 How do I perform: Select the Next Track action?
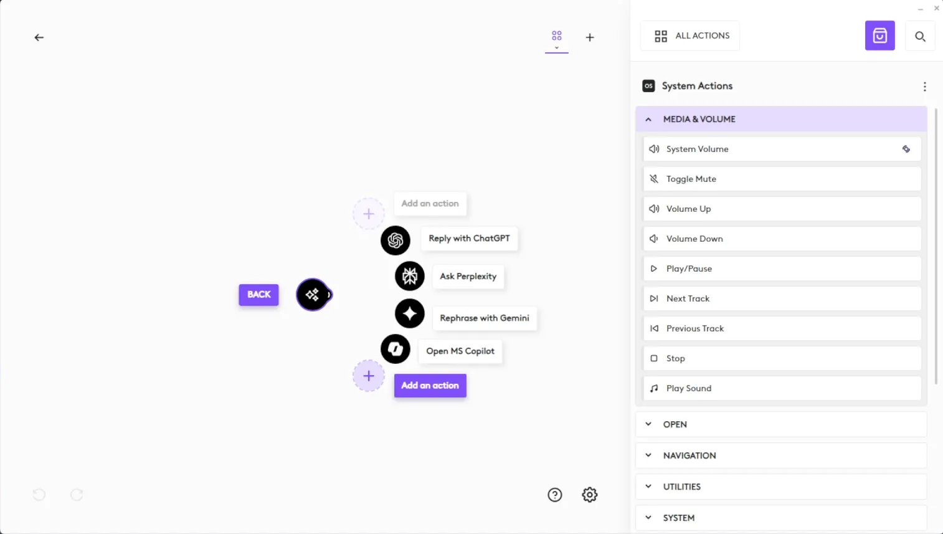pos(782,298)
